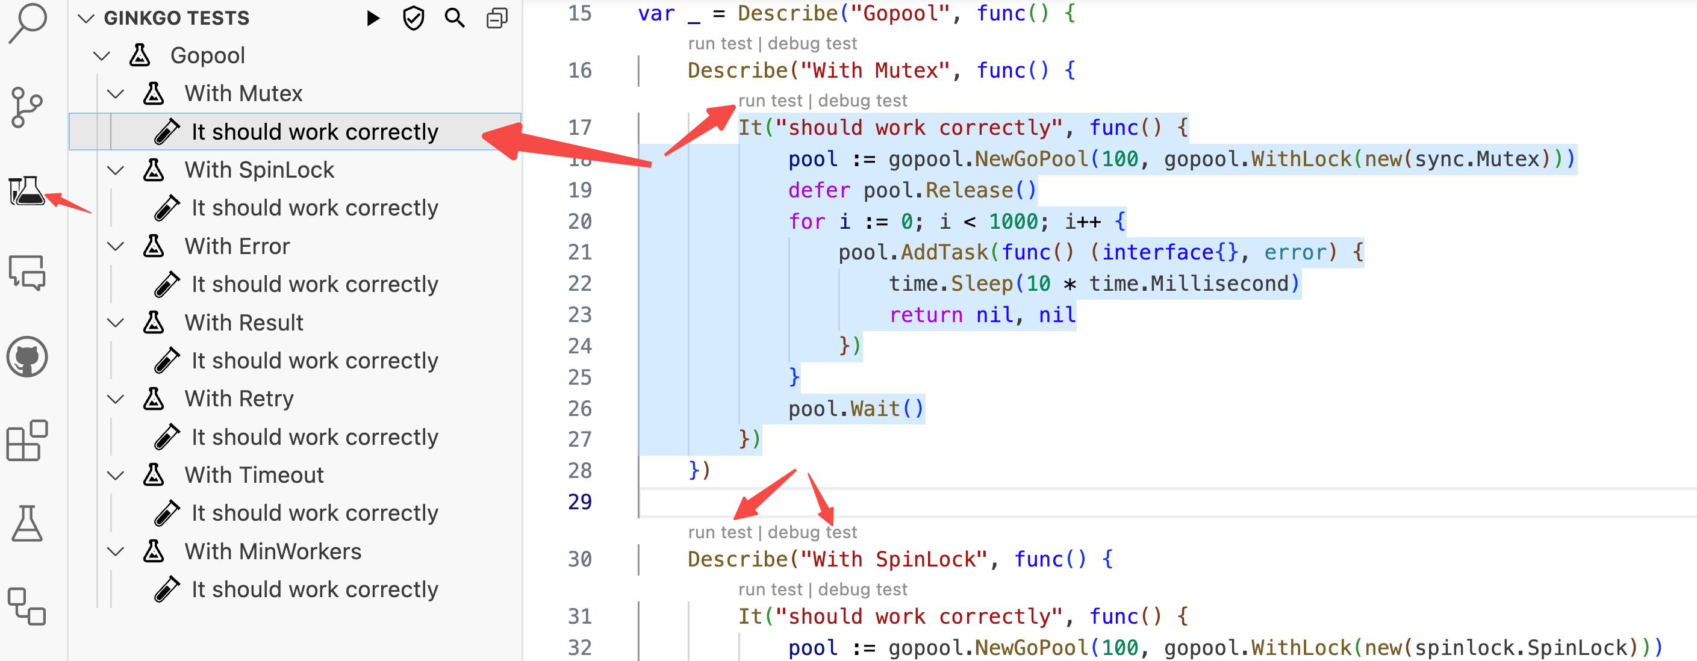1697x661 pixels.
Task: Collapse the With Retry node
Action: pos(116,399)
